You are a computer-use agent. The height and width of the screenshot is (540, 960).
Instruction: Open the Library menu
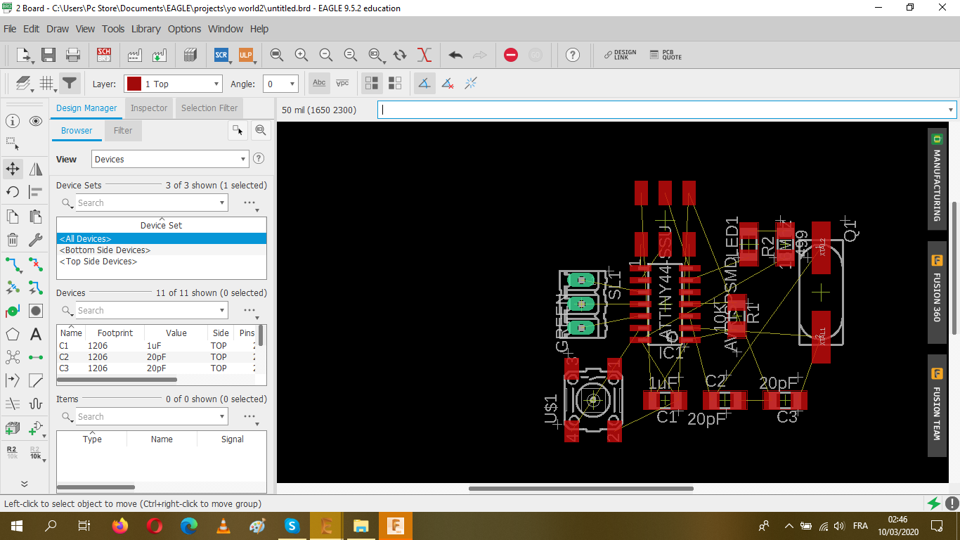145,29
